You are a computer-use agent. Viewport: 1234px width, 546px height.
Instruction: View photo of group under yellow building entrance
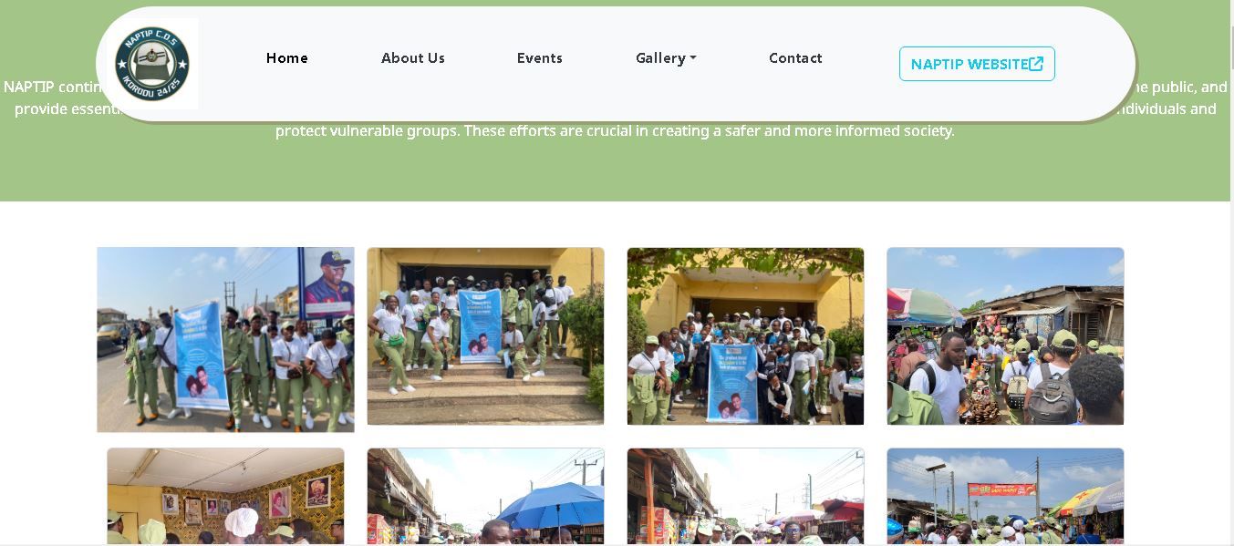click(x=745, y=336)
